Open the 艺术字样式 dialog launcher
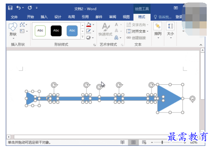 122,45
